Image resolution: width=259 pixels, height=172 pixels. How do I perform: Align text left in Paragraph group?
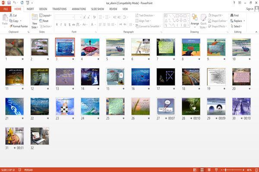(100, 25)
